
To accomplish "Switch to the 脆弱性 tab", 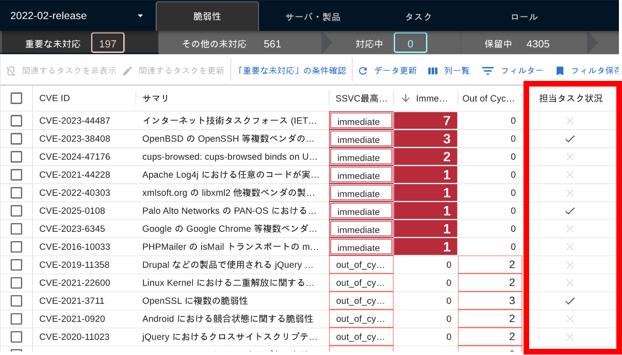I will click(207, 16).
